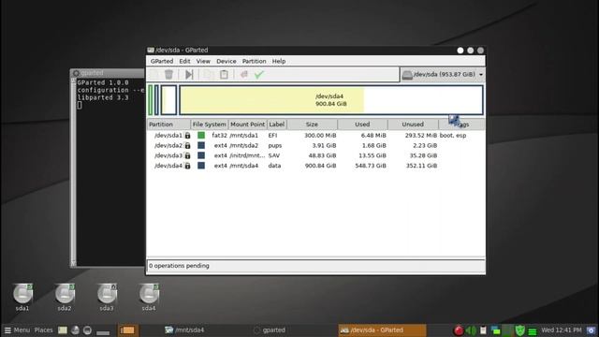Select the /dev/sda4 partition row
This screenshot has width=599, height=337.
(x=316, y=166)
